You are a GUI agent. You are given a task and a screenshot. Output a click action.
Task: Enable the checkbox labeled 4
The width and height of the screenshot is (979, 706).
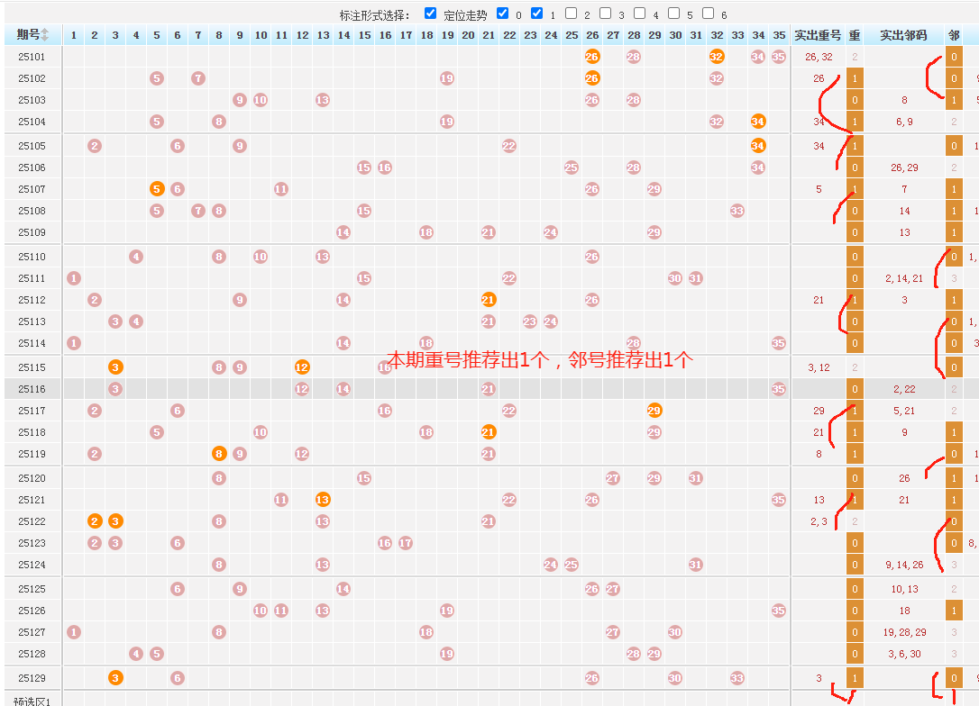[640, 14]
